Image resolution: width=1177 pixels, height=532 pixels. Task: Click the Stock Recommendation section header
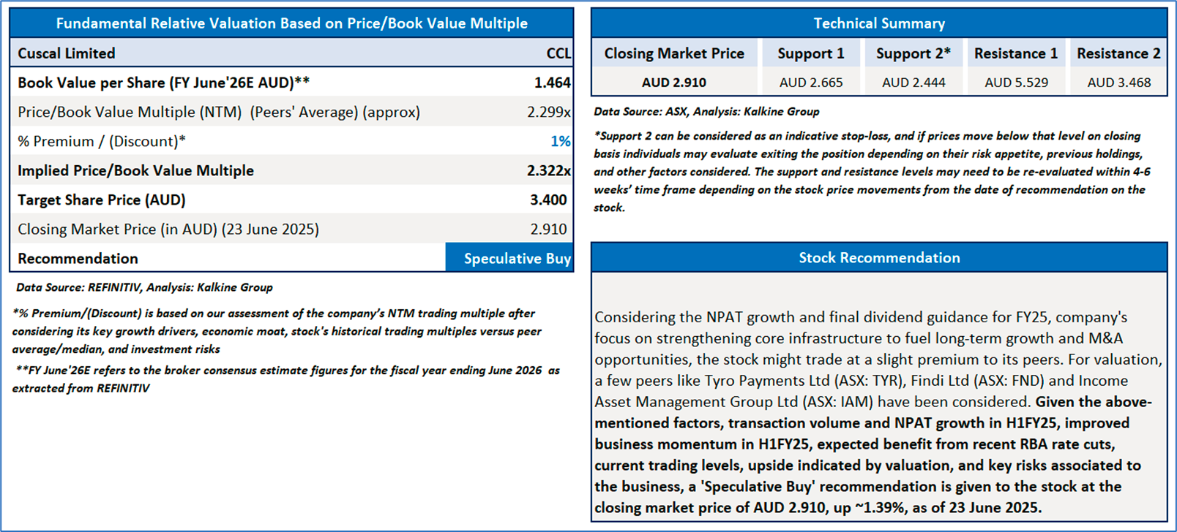(878, 258)
